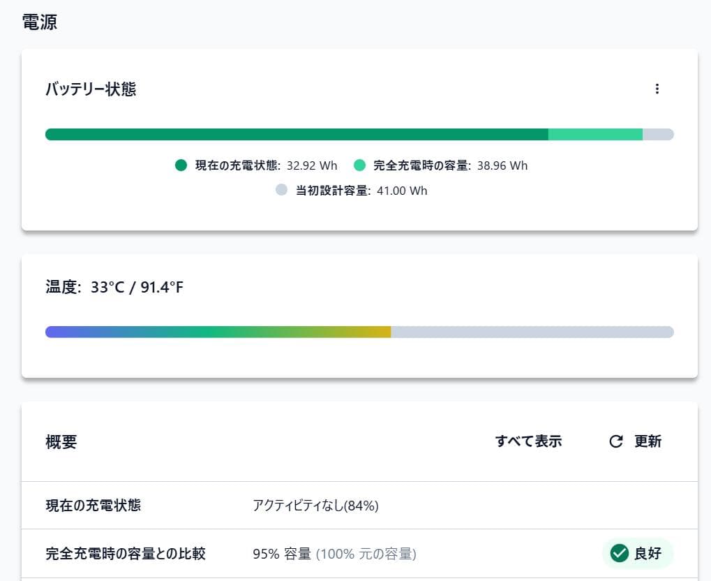Click the アクティビティなし(84%) status value

tap(315, 506)
